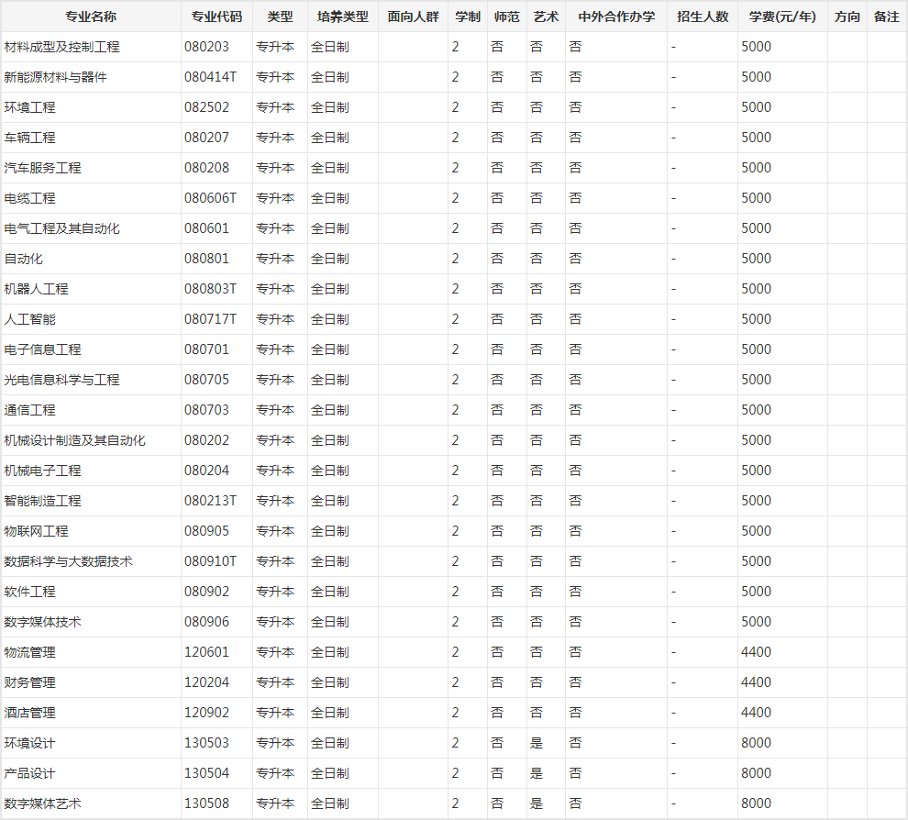Screen dimensions: 908x820
Task: Click tuition 5000 in 材料成型及控制工程 row
Action: pyautogui.click(x=757, y=47)
